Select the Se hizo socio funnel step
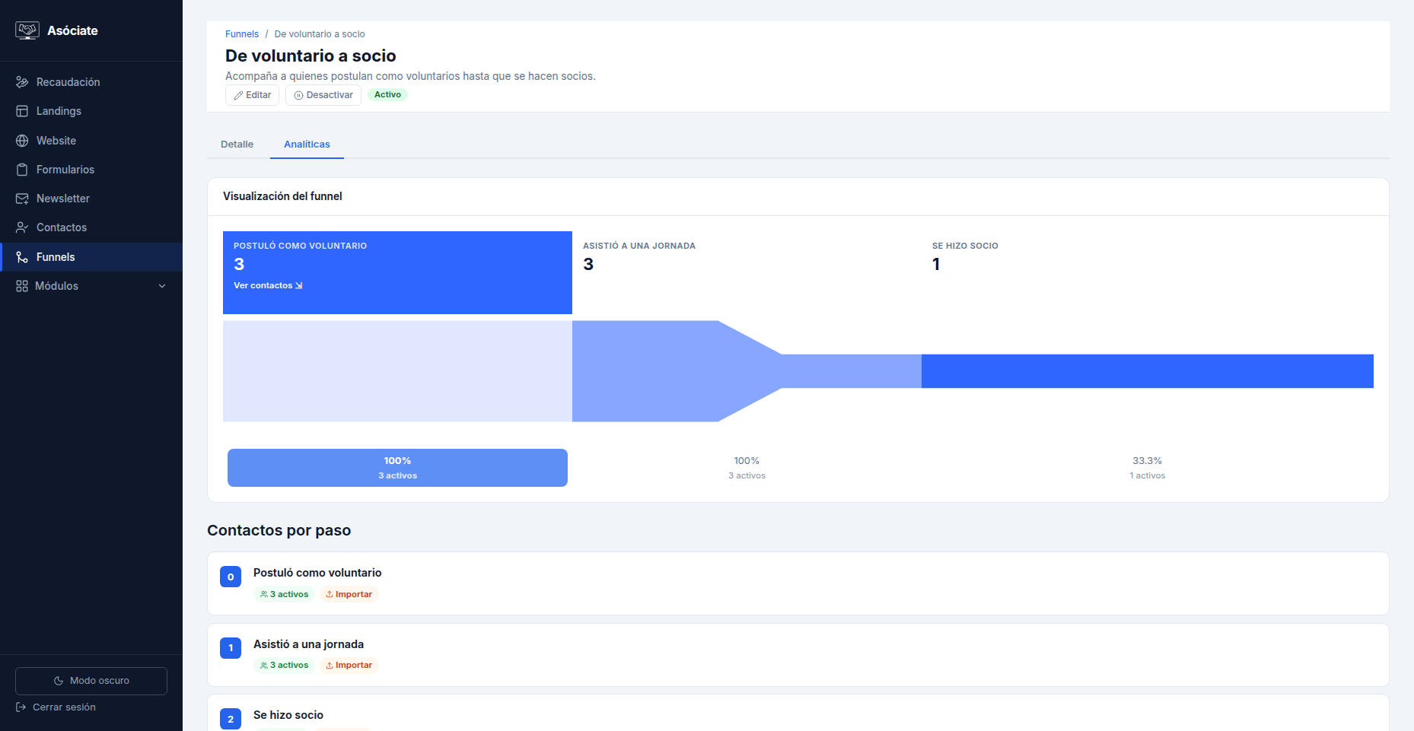 coord(1148,272)
